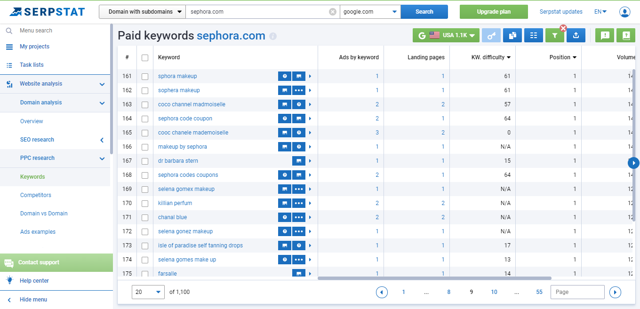Open Domain vs Domain menu item
The width and height of the screenshot is (640, 309).
tap(44, 214)
